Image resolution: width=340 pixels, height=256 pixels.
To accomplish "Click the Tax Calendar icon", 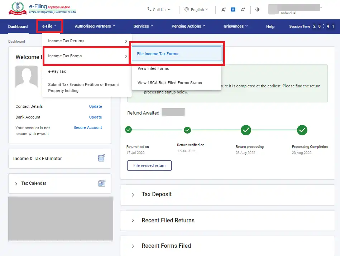I will (x=101, y=183).
